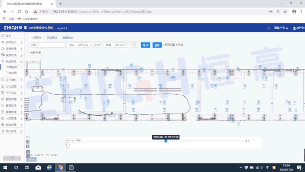Collapse the 轨迹回放 sidebar section
This screenshot has height=172, width=305.
pyautogui.click(x=11, y=61)
